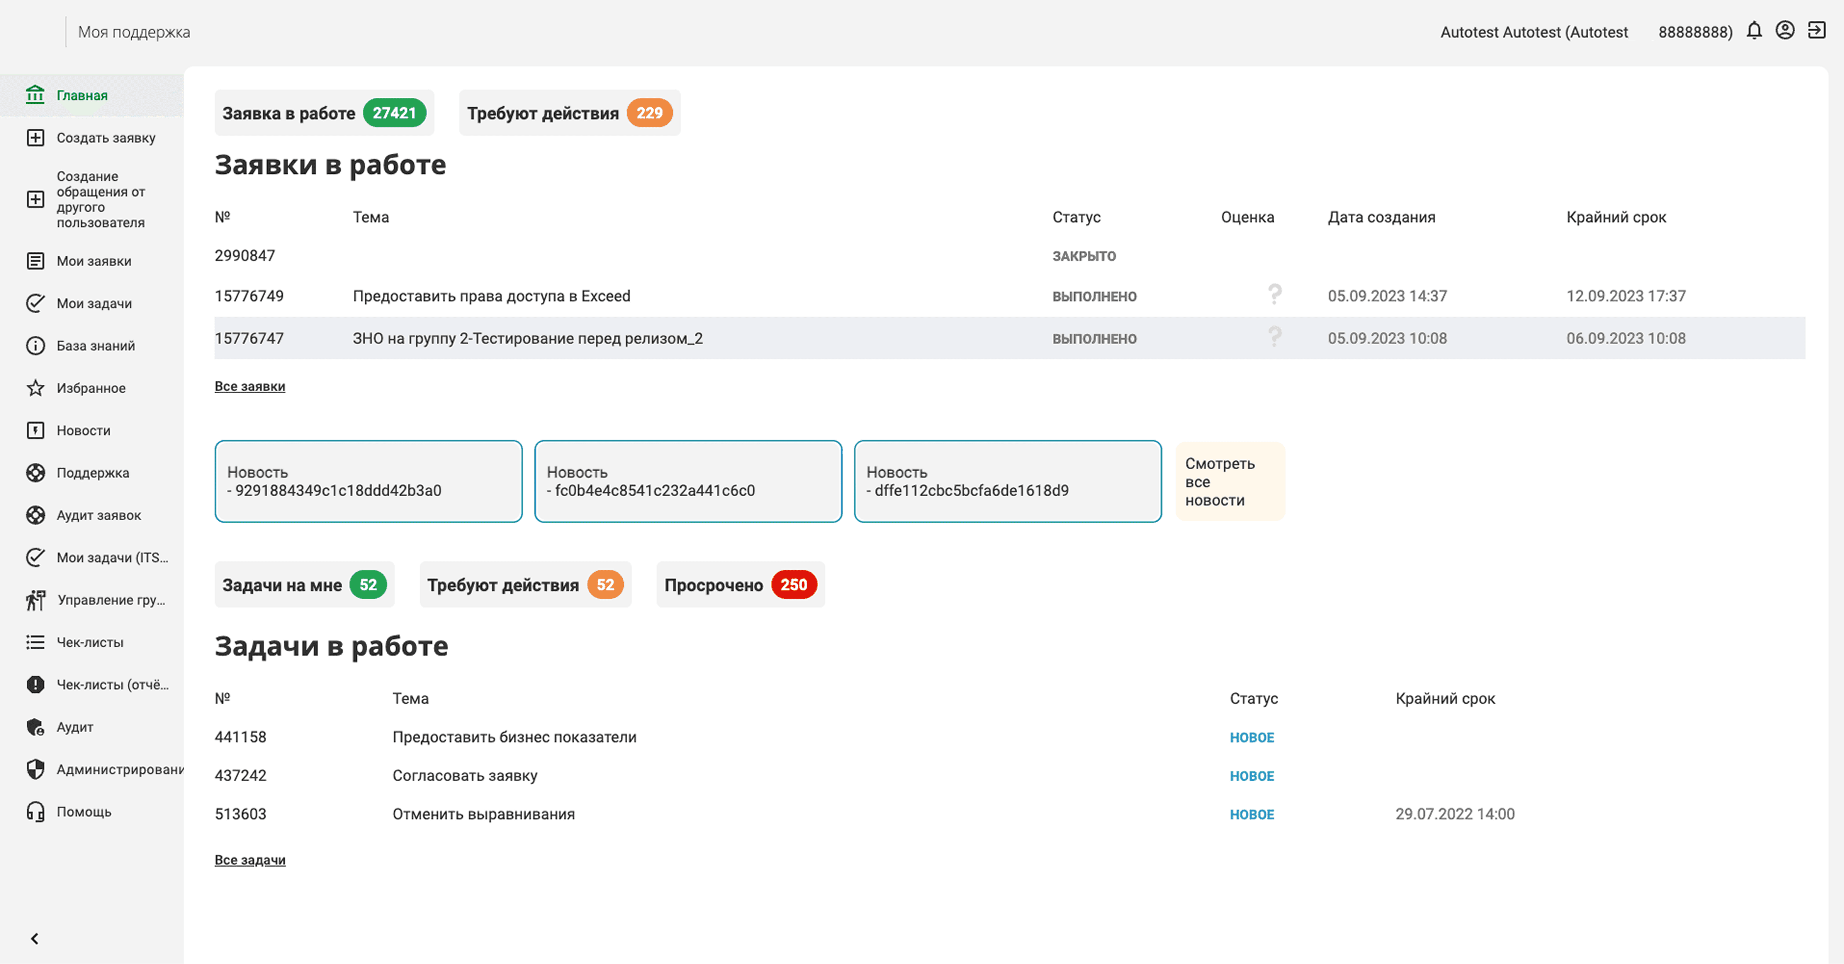Open Создать заявку plus icon
This screenshot has height=964, width=1844.
pos(35,137)
